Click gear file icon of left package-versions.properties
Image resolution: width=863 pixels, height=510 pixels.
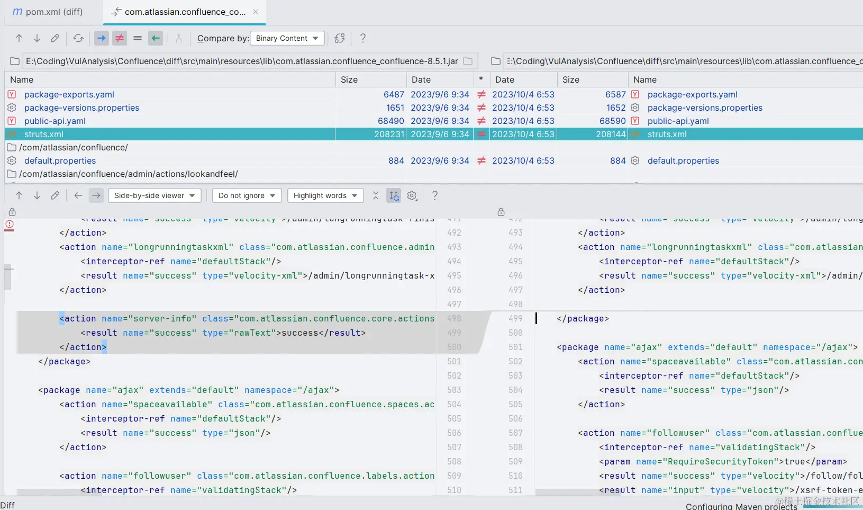point(12,108)
